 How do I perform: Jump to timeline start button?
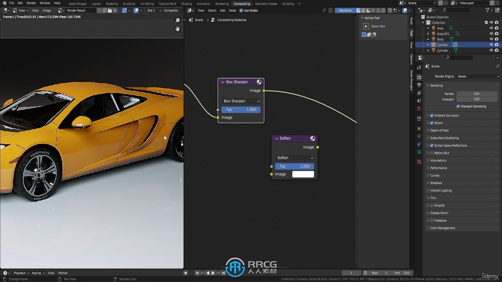click(197, 273)
